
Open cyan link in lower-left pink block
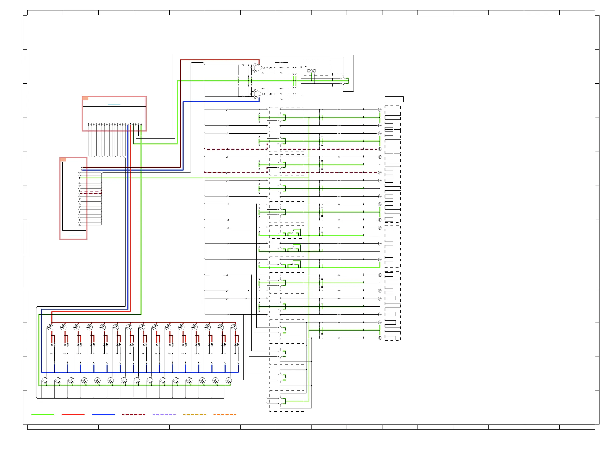click(75, 236)
